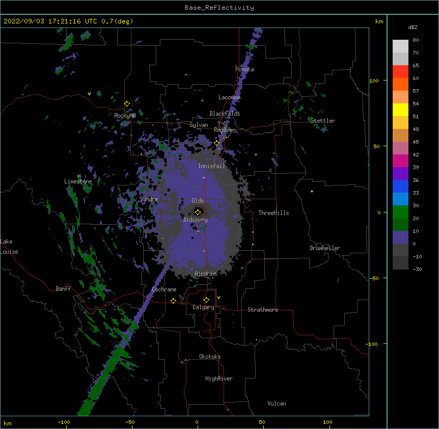Click the RedDeer city label
This screenshot has width=439, height=429.
[225, 130]
